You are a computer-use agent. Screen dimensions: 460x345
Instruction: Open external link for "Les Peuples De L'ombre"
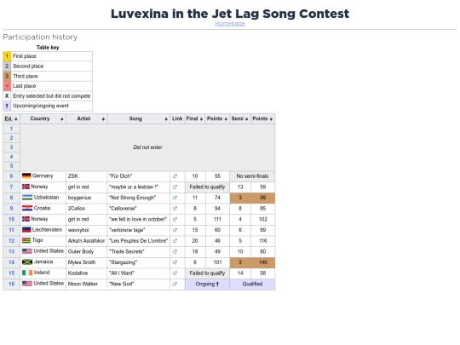pos(175,241)
